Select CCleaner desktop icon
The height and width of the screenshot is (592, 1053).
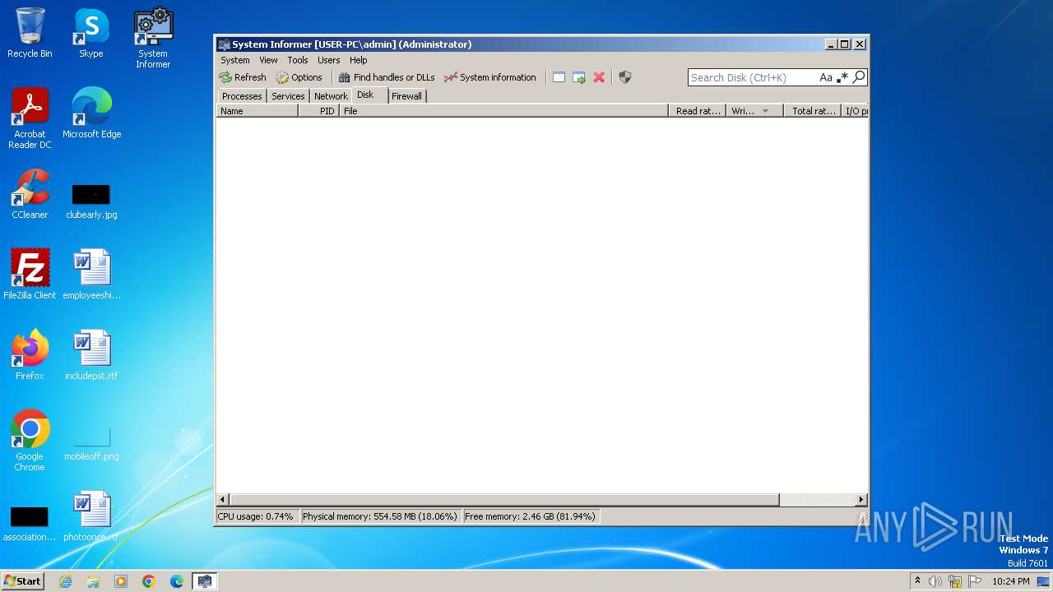point(30,194)
